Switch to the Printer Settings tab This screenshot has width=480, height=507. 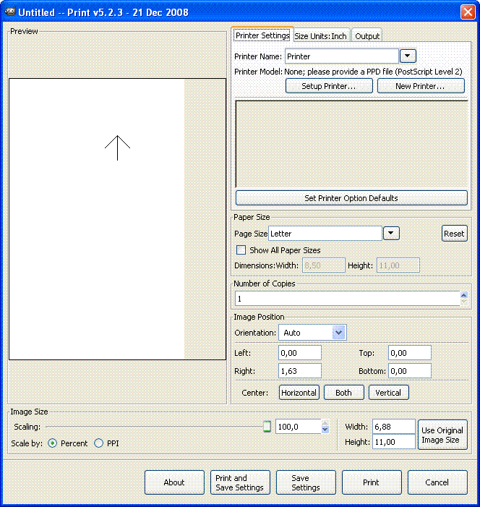pyautogui.click(x=262, y=35)
